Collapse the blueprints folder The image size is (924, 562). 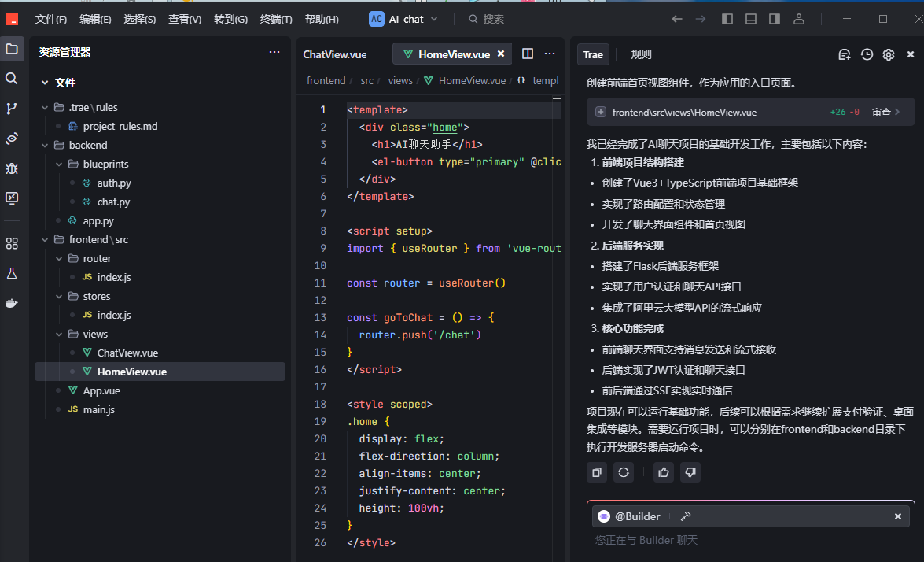pyautogui.click(x=59, y=164)
